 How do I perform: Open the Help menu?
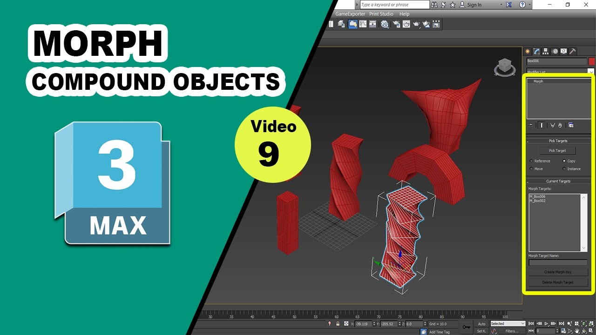tap(404, 14)
